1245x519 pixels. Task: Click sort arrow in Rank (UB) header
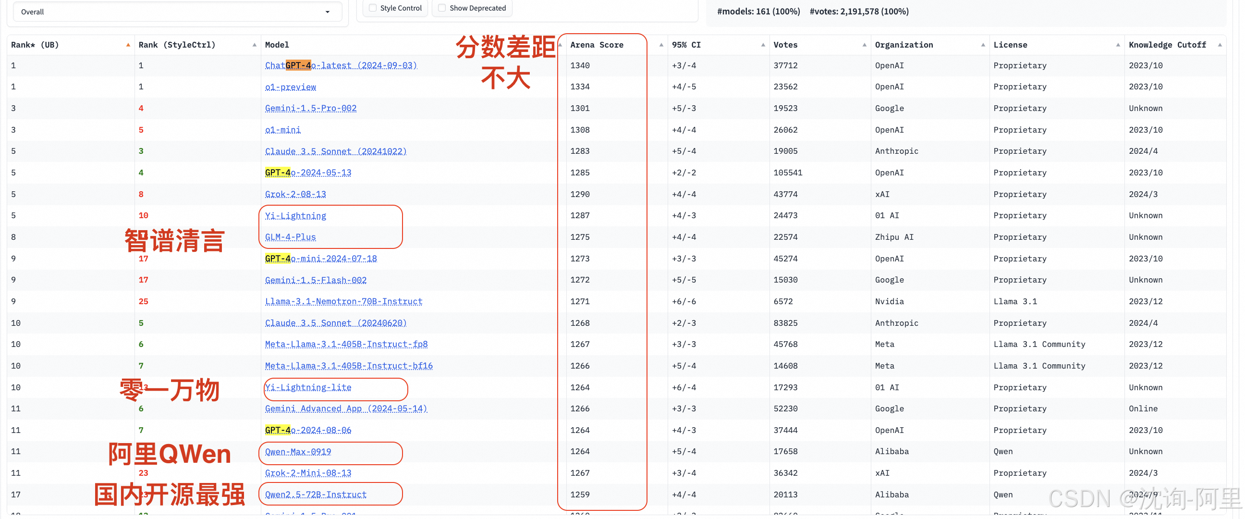tap(128, 45)
